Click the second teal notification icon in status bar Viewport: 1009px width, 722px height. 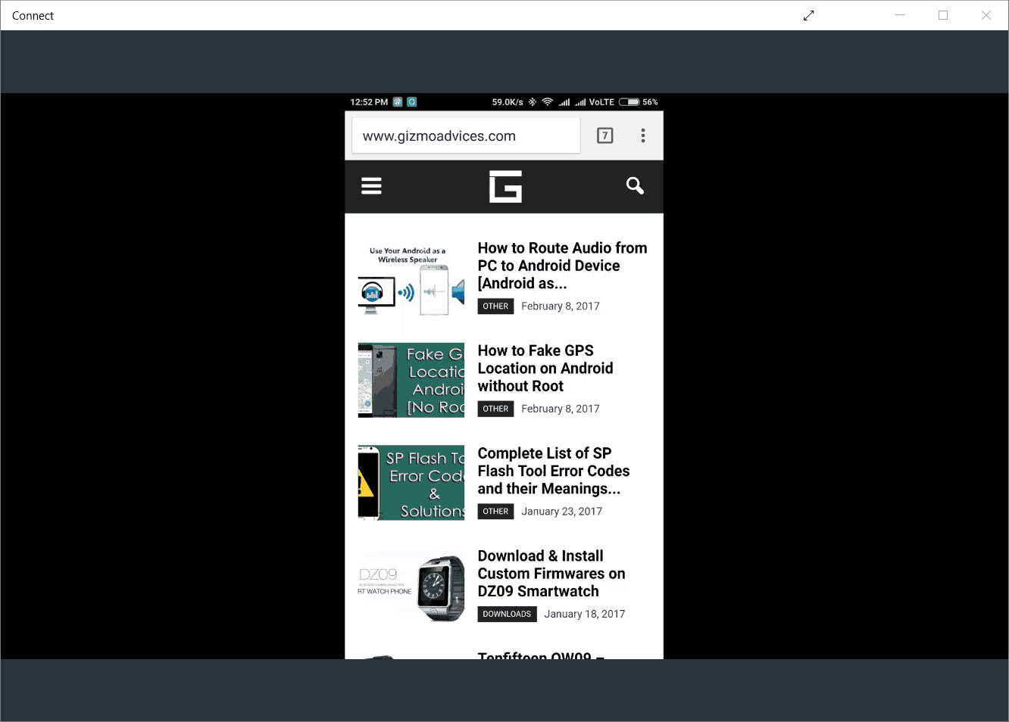point(412,102)
